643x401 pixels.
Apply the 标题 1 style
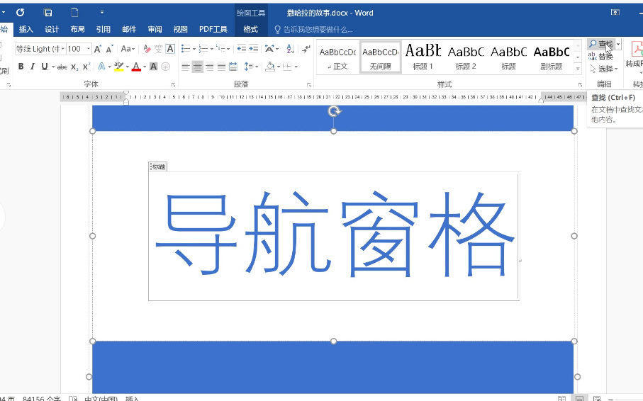[423, 57]
